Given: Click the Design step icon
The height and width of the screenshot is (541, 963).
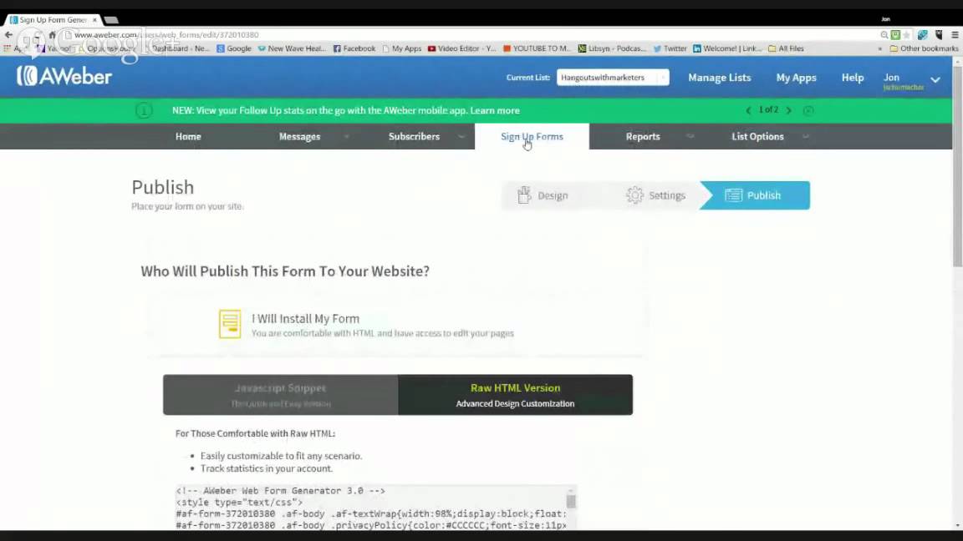Looking at the screenshot, I should 524,195.
